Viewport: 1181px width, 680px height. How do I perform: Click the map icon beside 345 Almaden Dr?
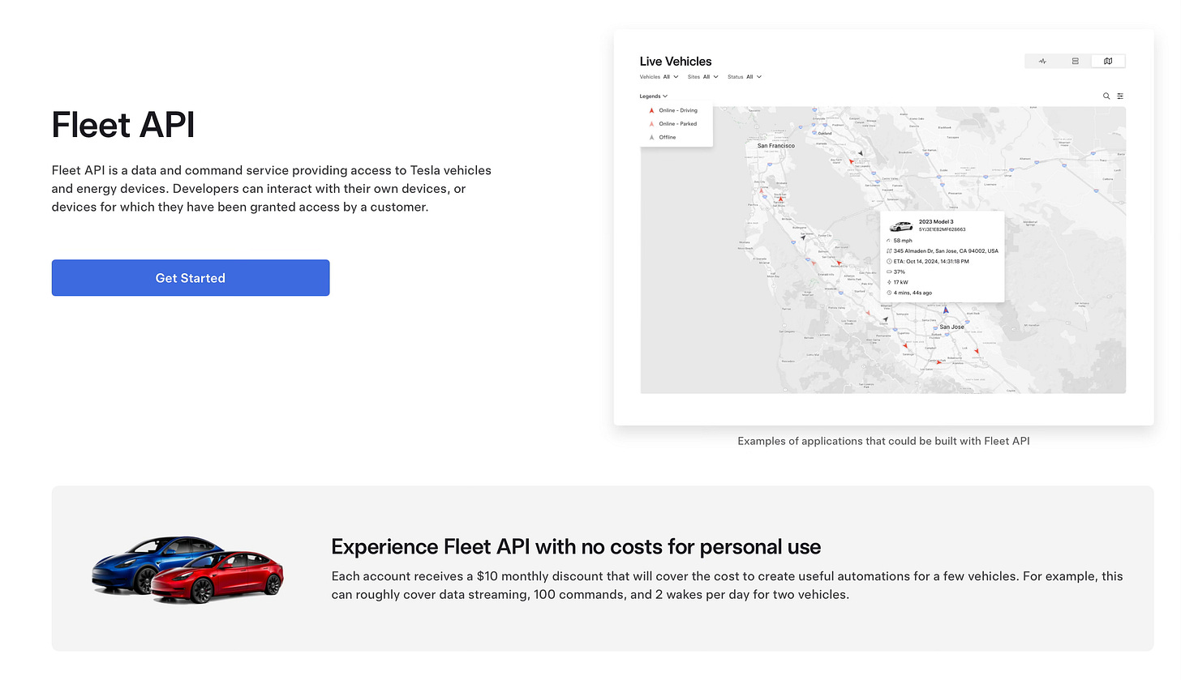click(889, 251)
